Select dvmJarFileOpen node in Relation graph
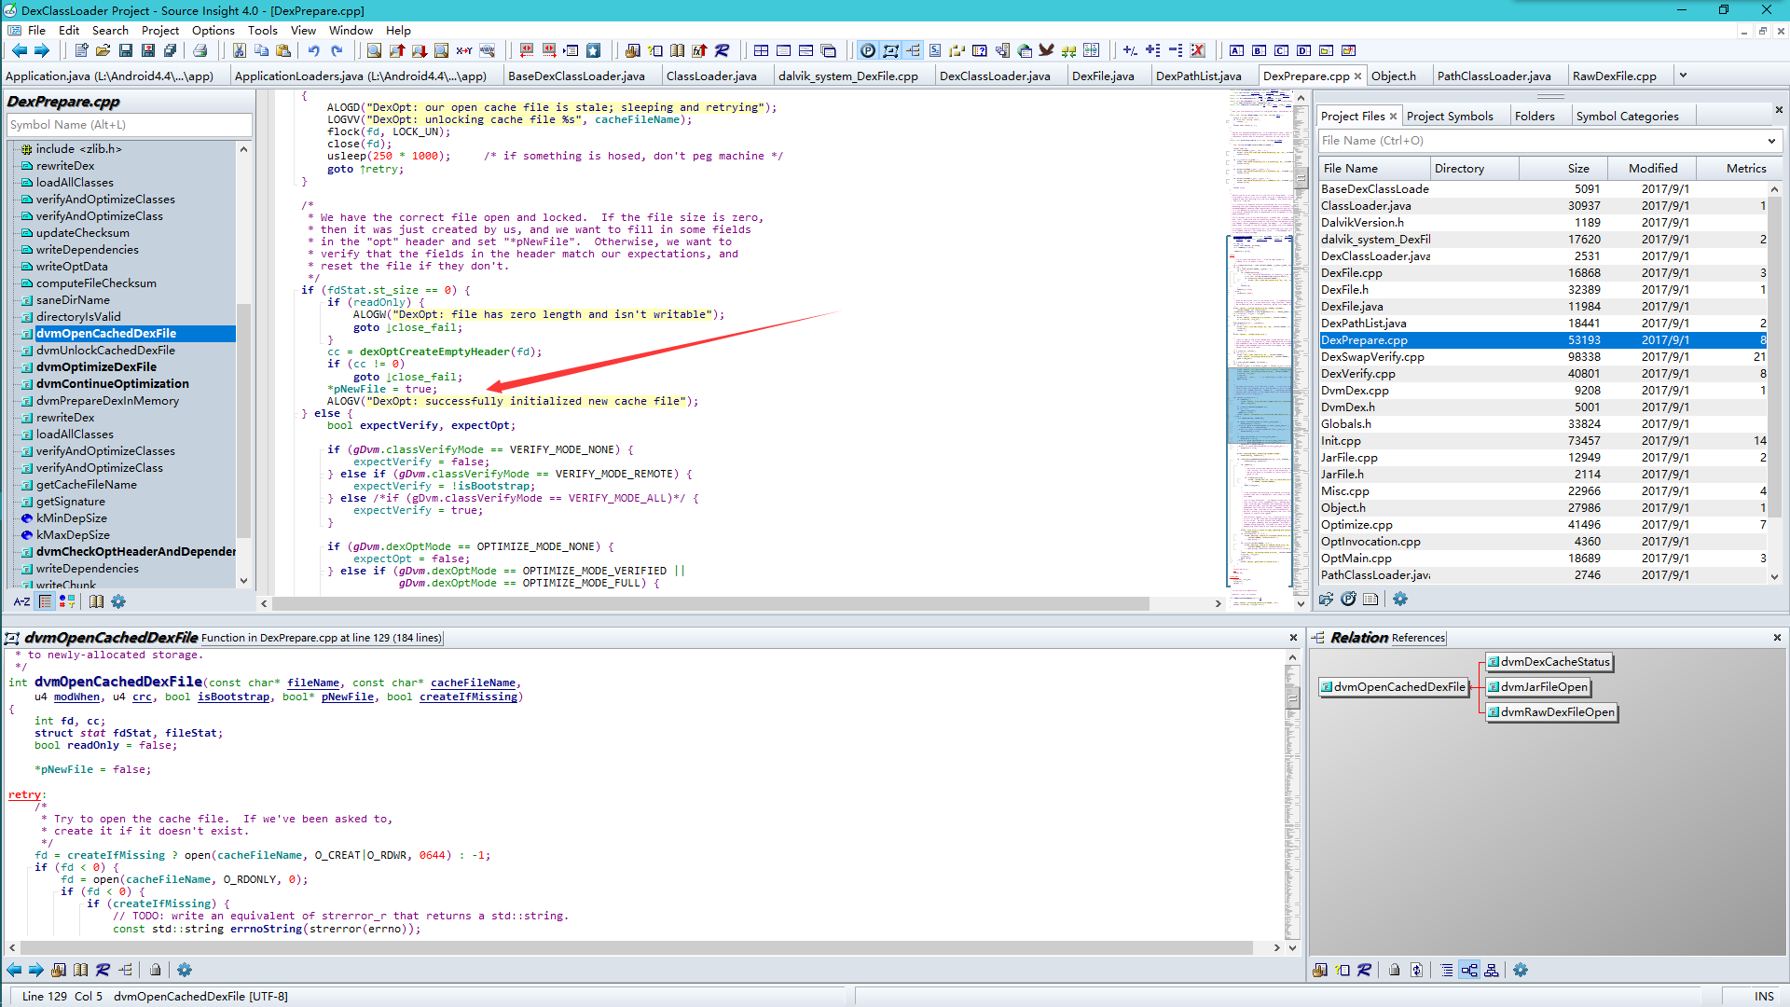 1538,687
